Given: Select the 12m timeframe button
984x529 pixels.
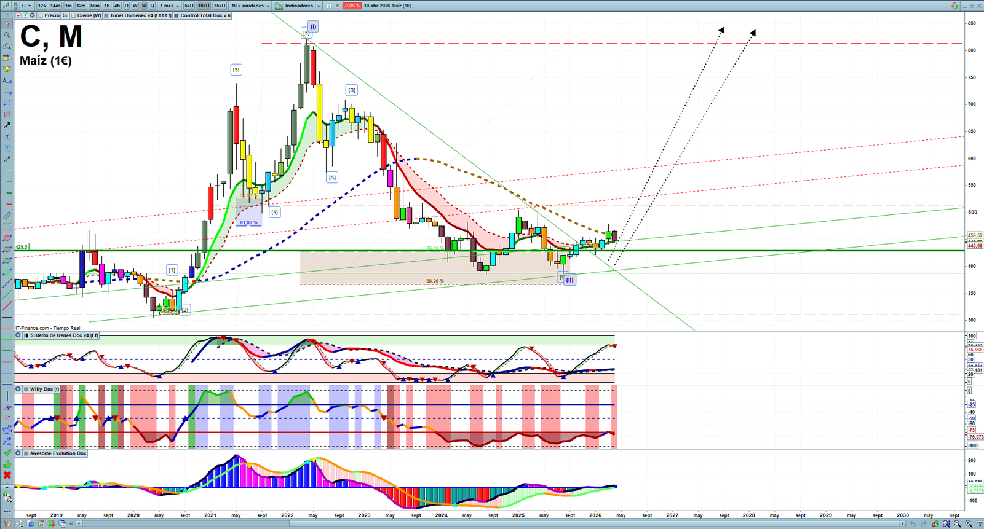Looking at the screenshot, I should click(81, 6).
